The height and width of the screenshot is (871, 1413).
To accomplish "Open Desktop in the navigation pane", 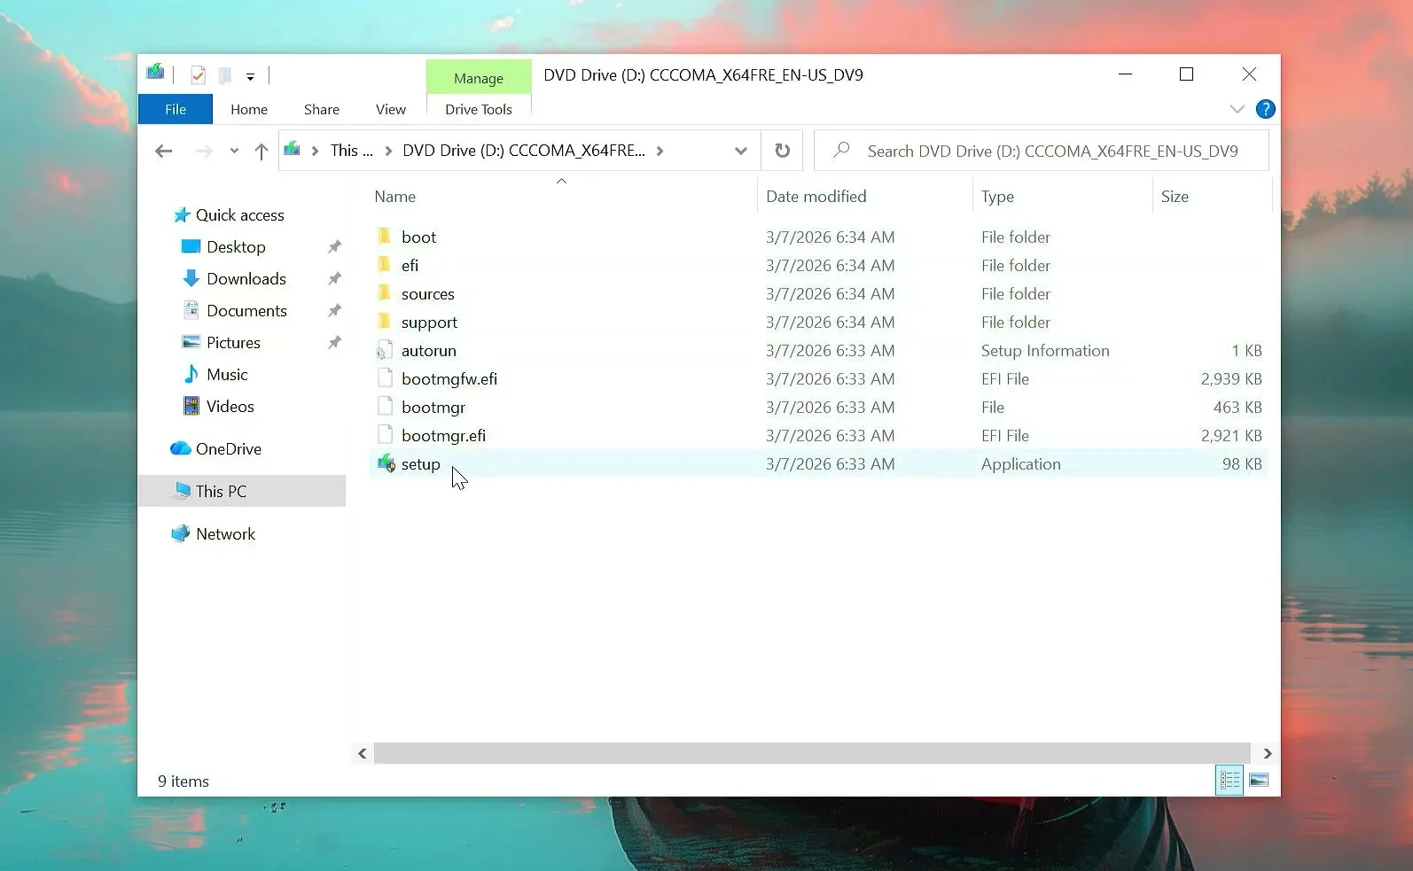I will pyautogui.click(x=223, y=247).
